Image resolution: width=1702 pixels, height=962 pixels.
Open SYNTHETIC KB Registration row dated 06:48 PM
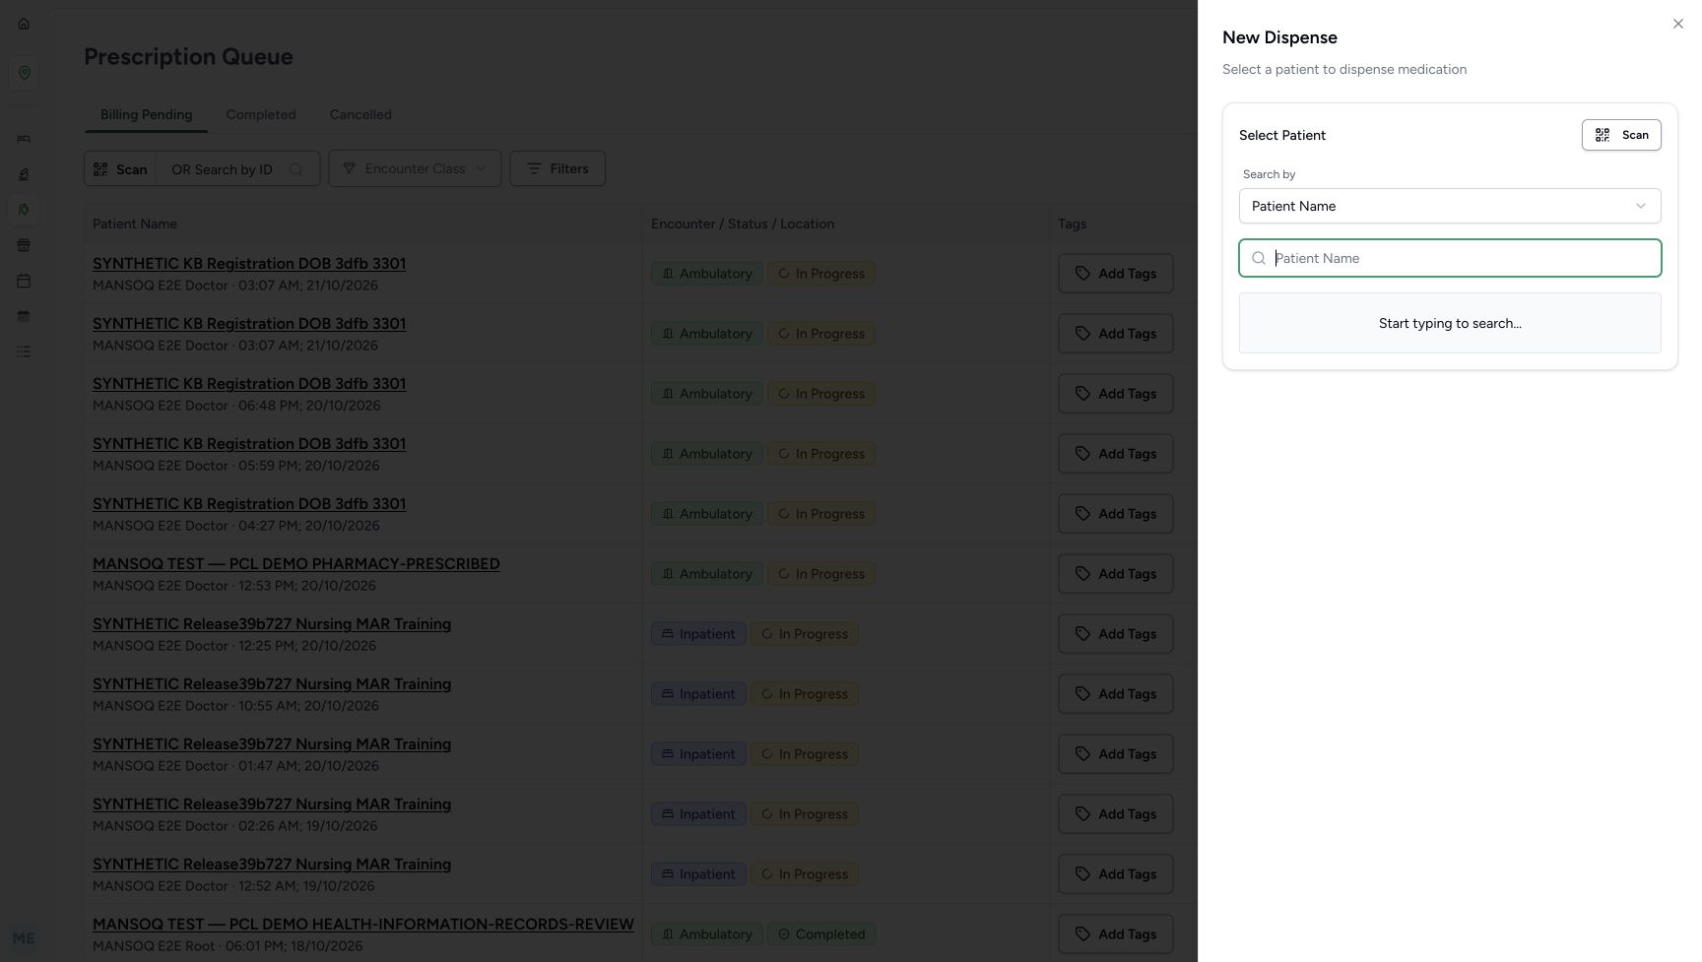click(x=249, y=384)
